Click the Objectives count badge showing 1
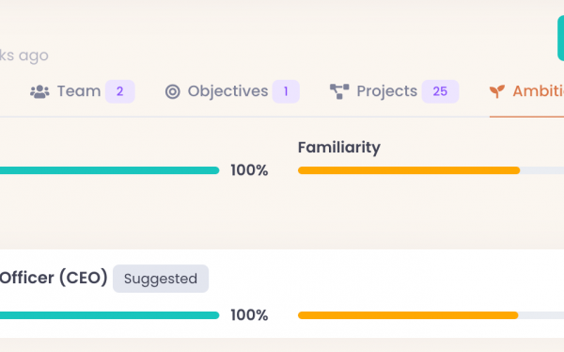The height and width of the screenshot is (352, 564). [x=286, y=91]
